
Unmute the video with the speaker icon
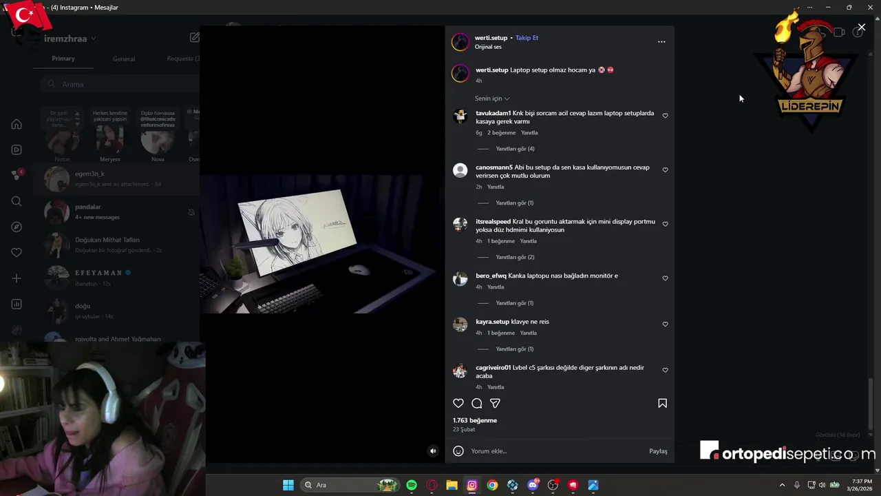tap(433, 451)
